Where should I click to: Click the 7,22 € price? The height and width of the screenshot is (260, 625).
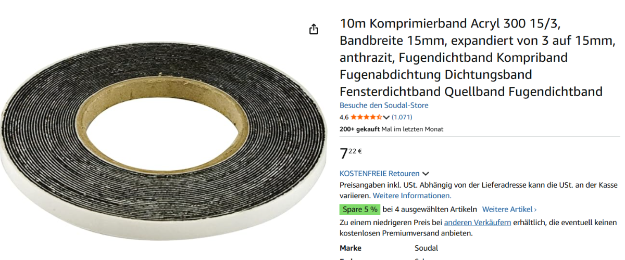point(351,153)
